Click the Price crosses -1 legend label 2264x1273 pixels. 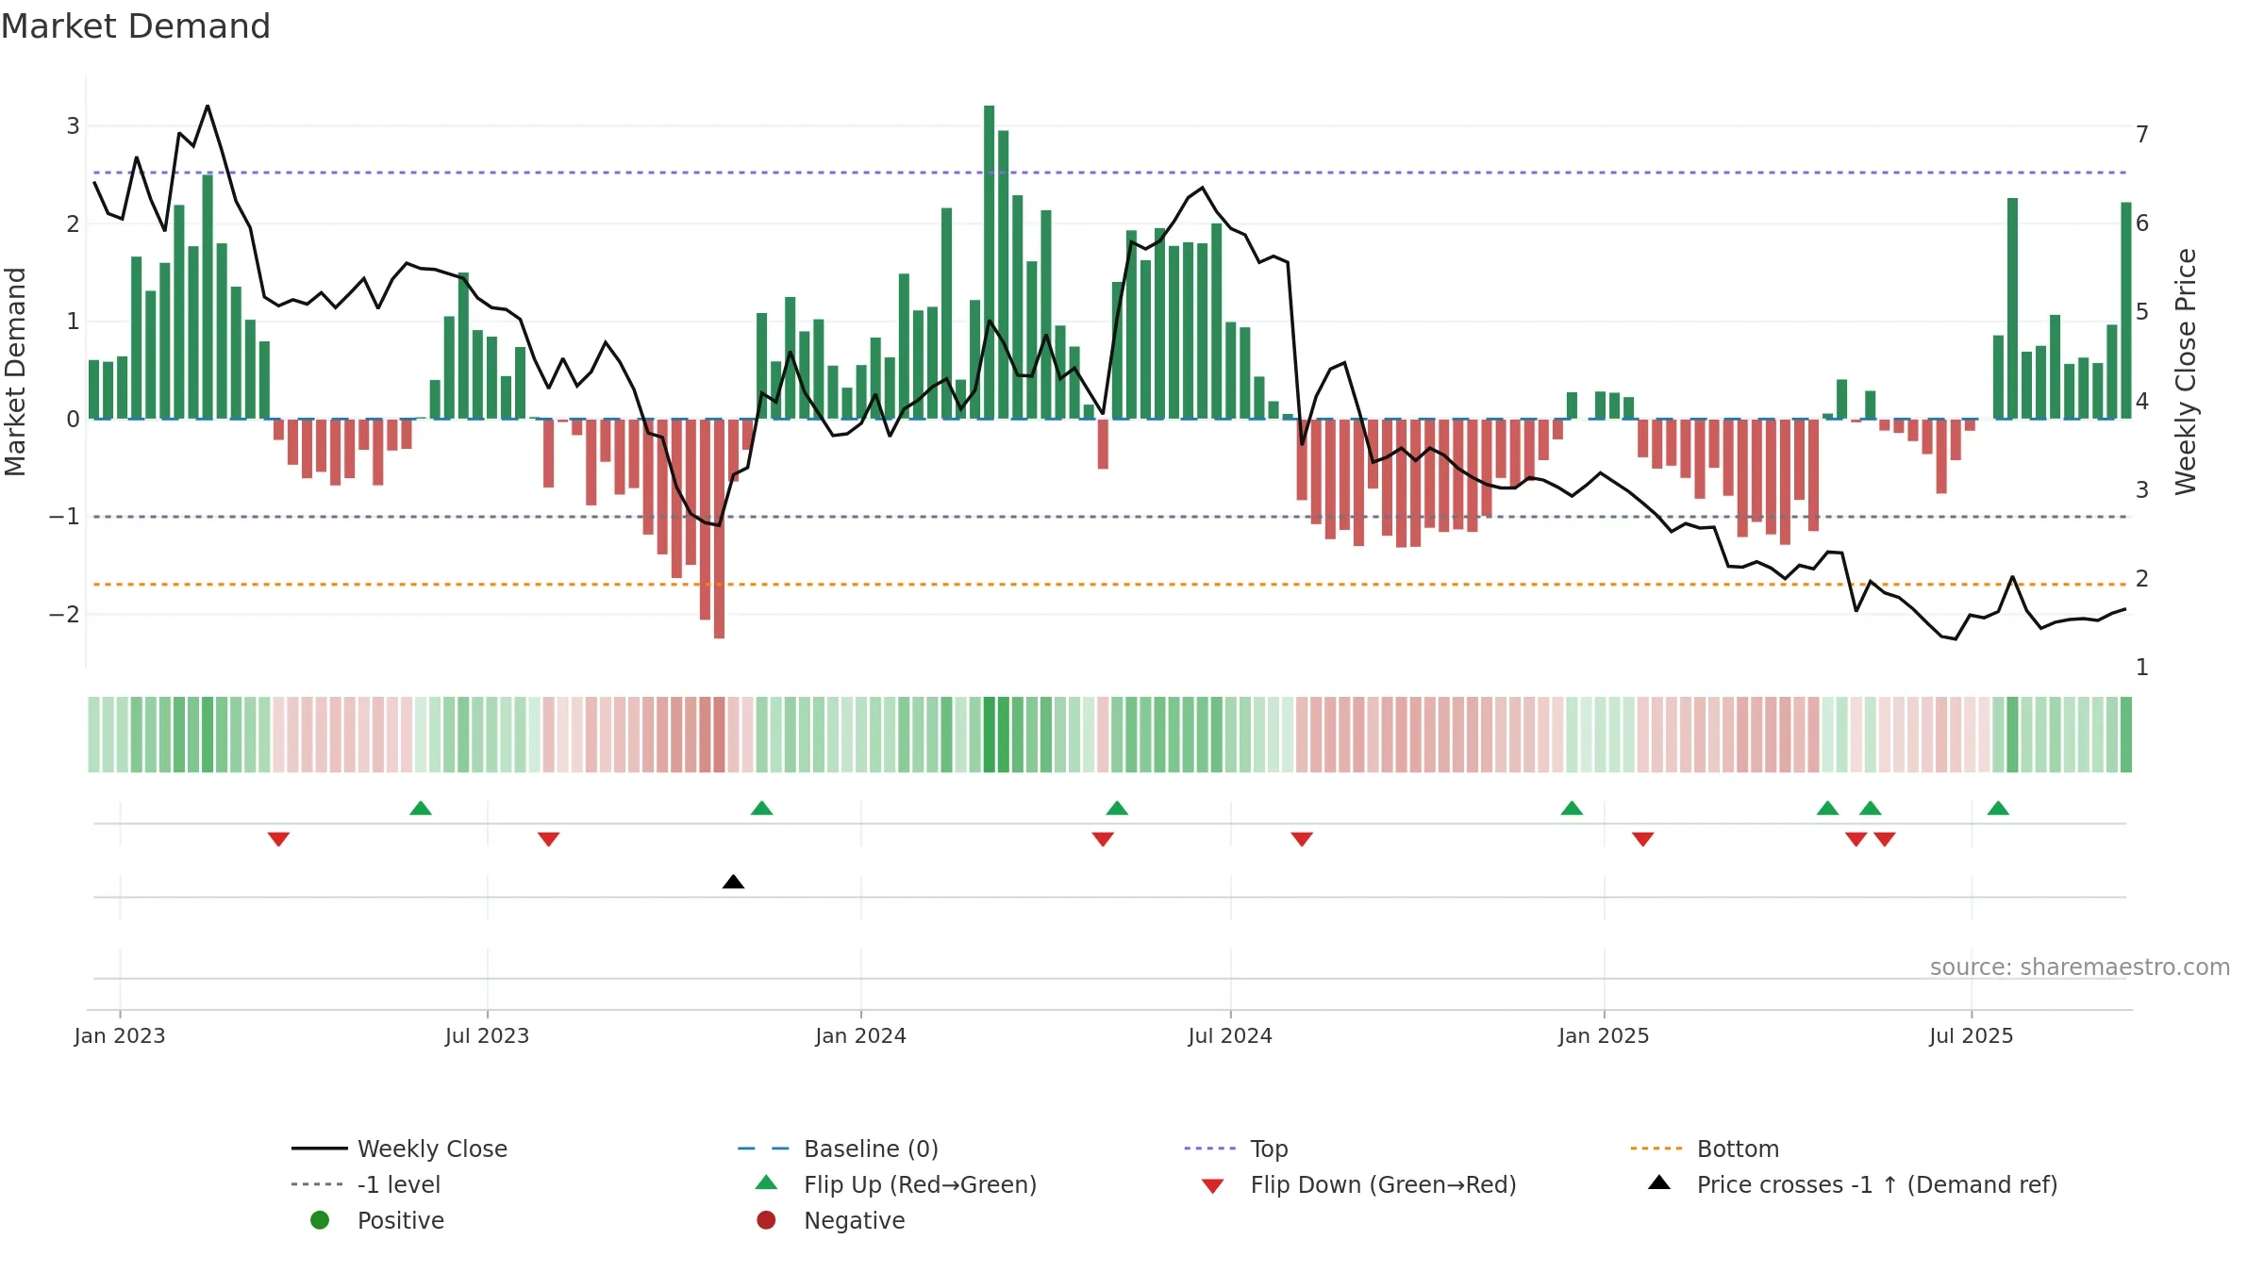coord(1877,1184)
